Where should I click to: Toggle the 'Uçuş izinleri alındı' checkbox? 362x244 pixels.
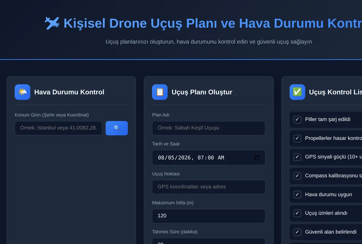pos(297,213)
